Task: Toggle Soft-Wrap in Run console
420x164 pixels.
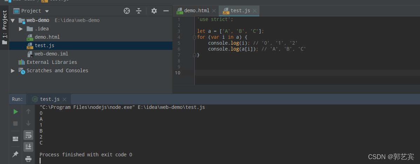Action: (x=28, y=135)
